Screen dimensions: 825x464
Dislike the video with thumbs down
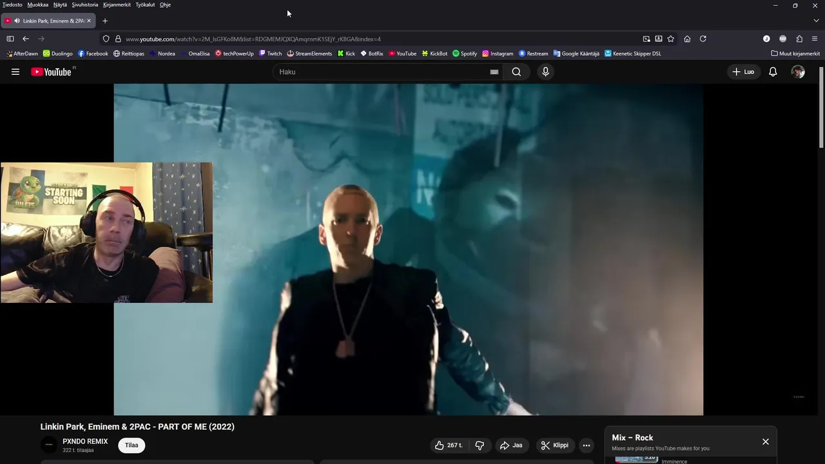pos(480,445)
